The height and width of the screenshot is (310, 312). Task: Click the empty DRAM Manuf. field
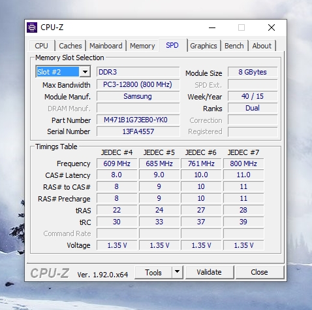138,108
